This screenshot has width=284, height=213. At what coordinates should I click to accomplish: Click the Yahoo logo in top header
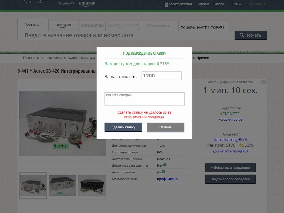66,4
